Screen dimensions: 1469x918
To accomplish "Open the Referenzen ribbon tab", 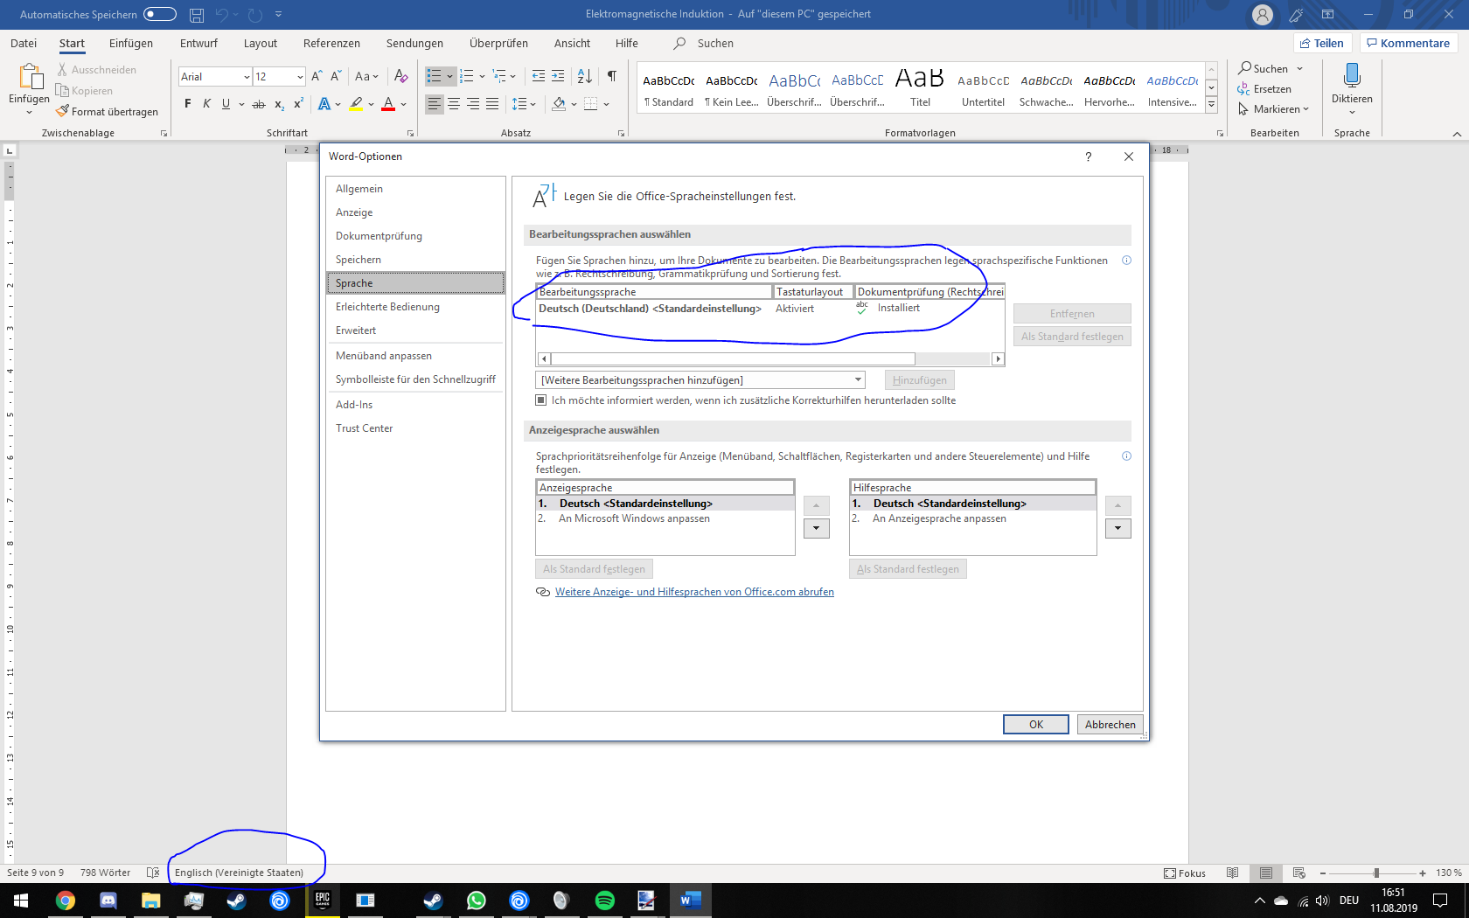I will tap(331, 44).
